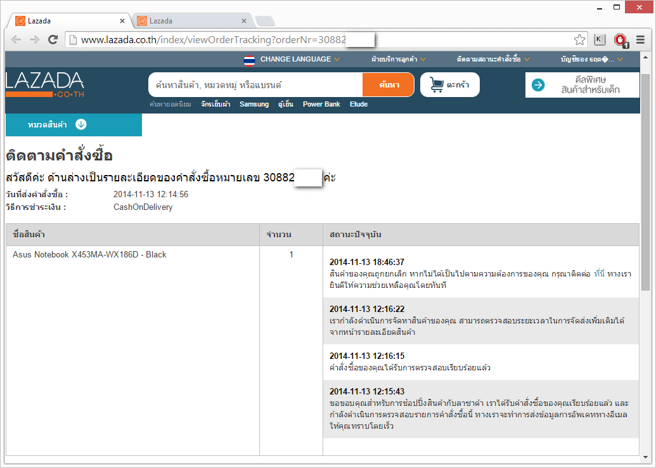Click the ที่นี่ contact link
The height and width of the screenshot is (468, 656).
coord(599,274)
